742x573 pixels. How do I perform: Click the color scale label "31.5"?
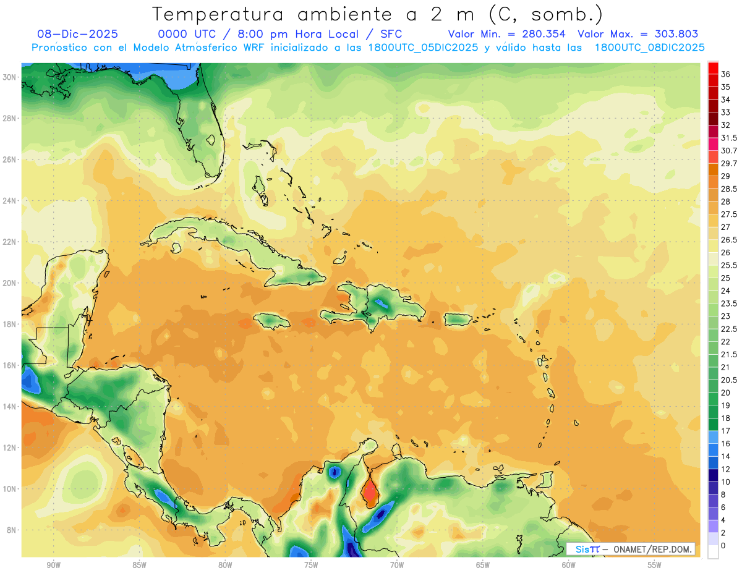pos(729,138)
